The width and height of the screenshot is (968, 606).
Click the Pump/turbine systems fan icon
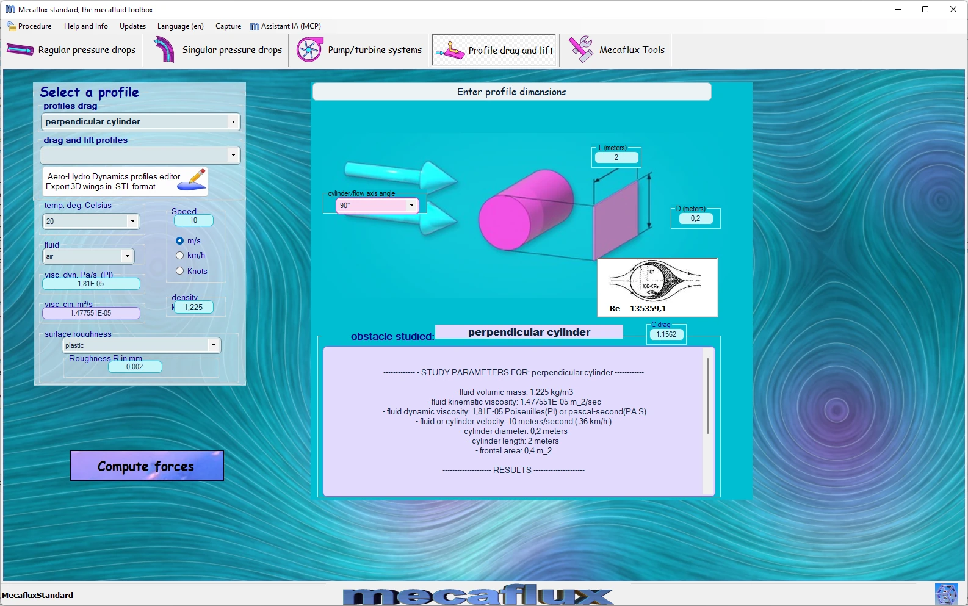click(x=309, y=49)
